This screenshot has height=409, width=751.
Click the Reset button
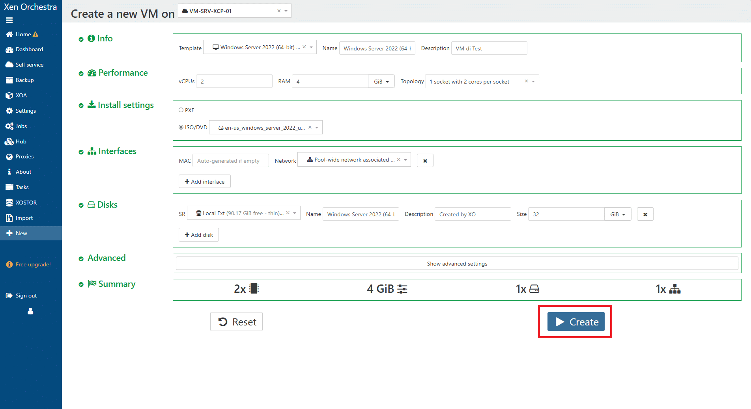click(x=236, y=322)
